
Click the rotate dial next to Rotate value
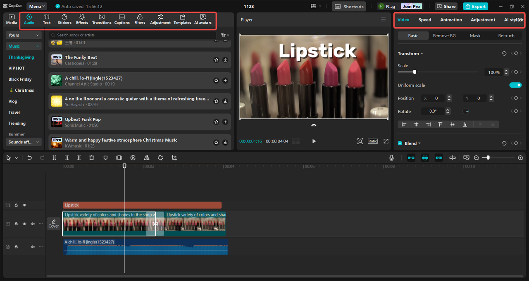465,111
